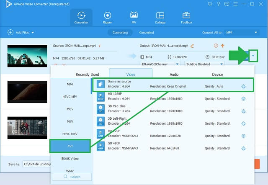Image resolution: width=268 pixels, height=185 pixels.
Task: Expand the output format dropdown arrow
Action: coord(253,56)
